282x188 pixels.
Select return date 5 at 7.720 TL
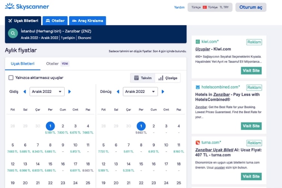103,148
